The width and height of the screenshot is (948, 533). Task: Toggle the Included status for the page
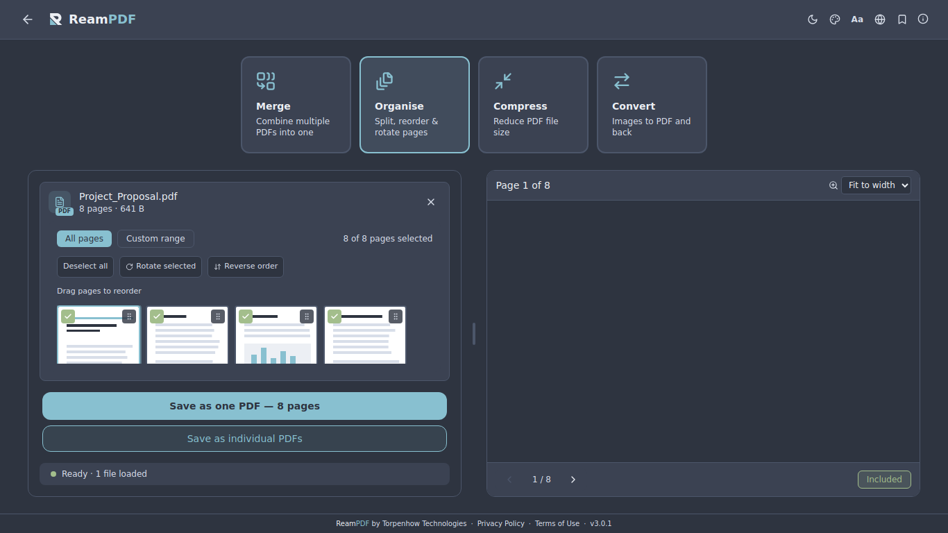(x=884, y=480)
